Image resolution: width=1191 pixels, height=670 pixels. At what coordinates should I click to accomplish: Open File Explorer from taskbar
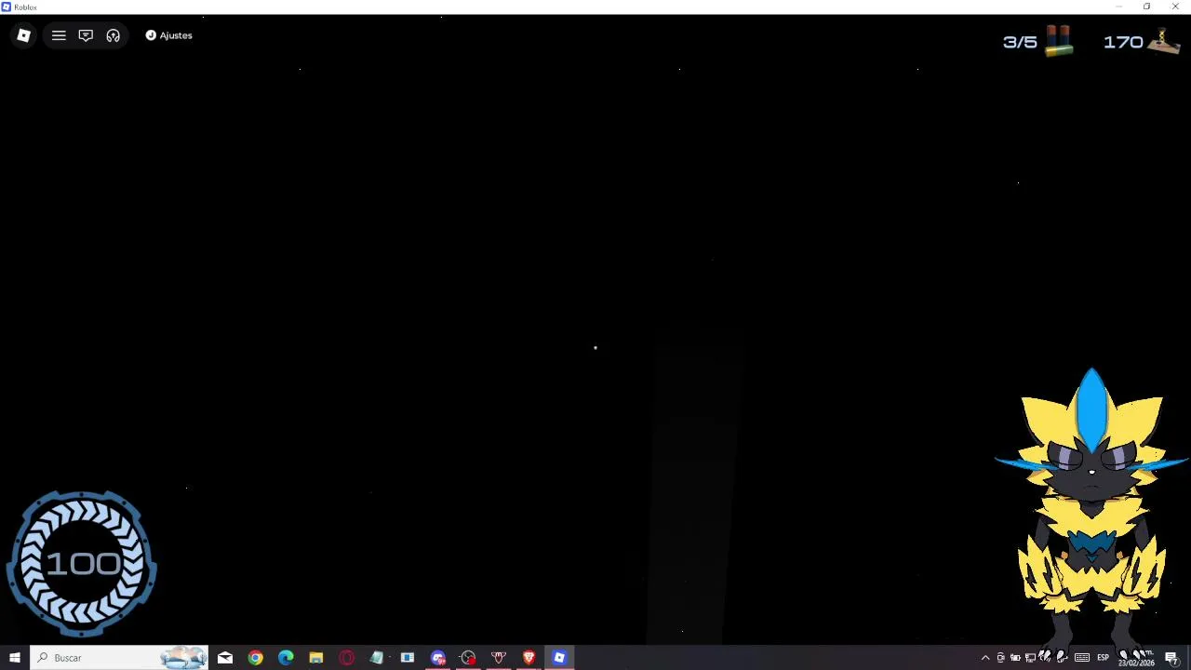(316, 658)
